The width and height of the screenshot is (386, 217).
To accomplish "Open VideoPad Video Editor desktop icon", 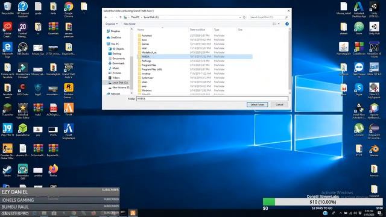I will pos(23,111).
